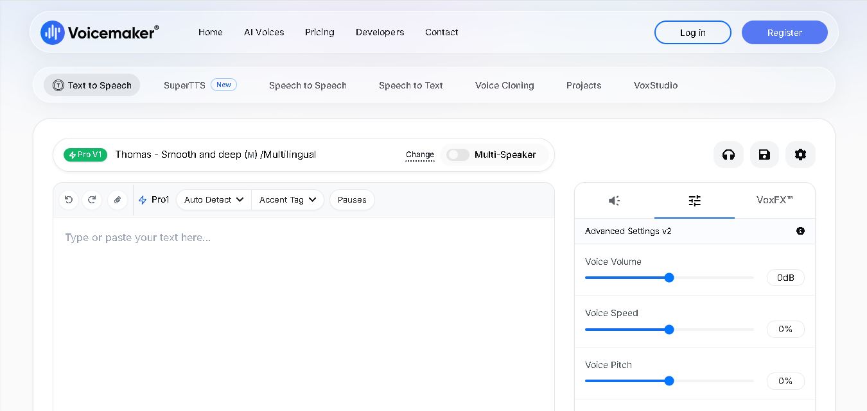Open the Projects tab
867x411 pixels.
pyautogui.click(x=584, y=85)
